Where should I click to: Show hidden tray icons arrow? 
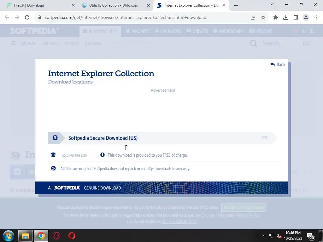264,236
